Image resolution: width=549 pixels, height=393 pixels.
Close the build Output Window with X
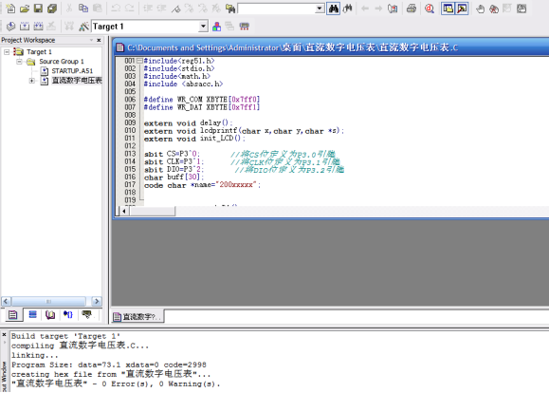click(4, 335)
